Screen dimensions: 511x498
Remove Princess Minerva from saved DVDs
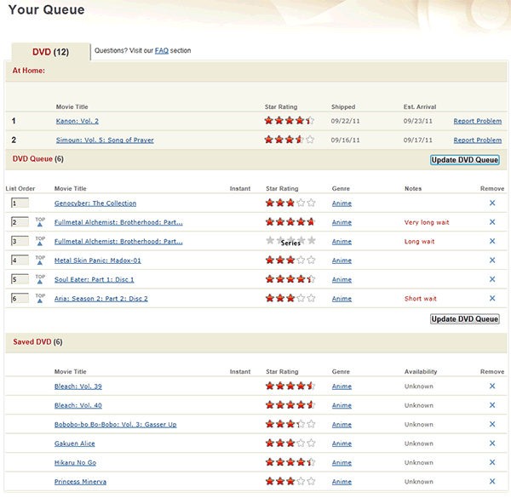point(492,481)
